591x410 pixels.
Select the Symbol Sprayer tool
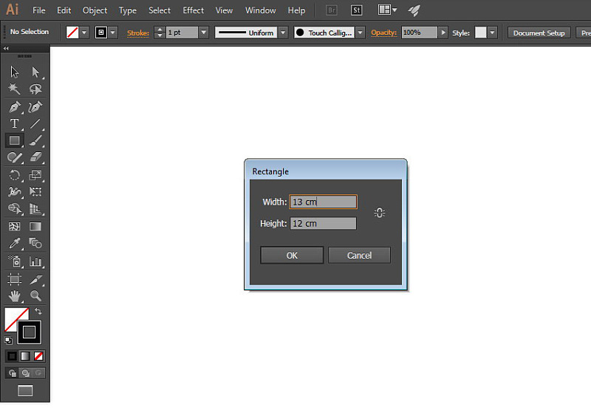(14, 261)
